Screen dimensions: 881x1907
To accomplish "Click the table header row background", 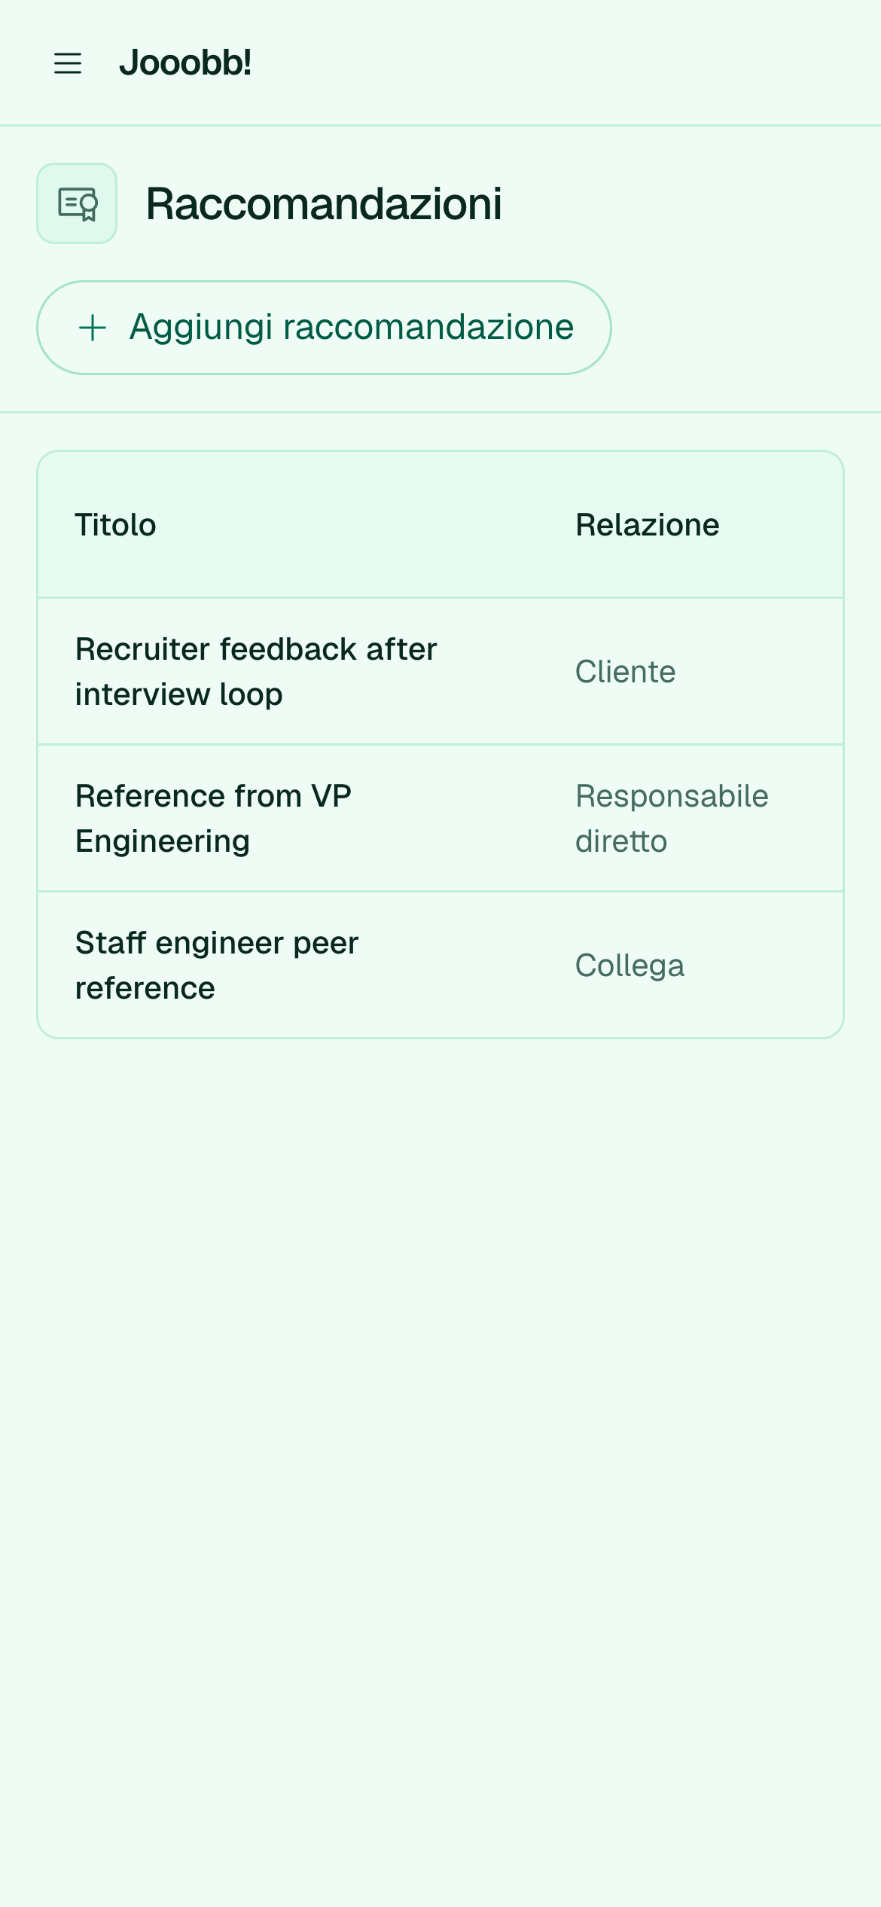I will click(440, 525).
